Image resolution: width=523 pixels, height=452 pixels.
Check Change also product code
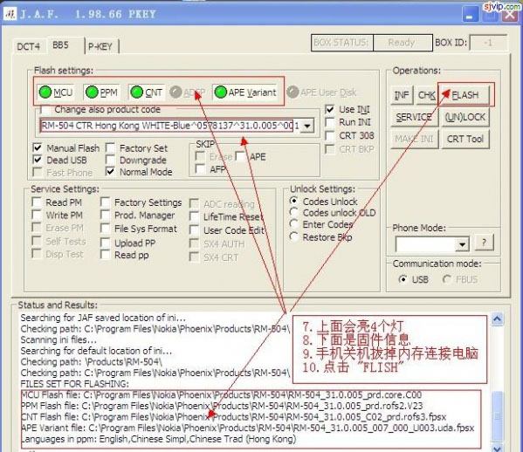tap(45, 110)
